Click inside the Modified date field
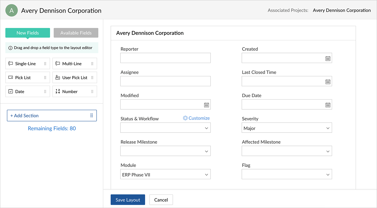377x208 pixels. point(165,105)
